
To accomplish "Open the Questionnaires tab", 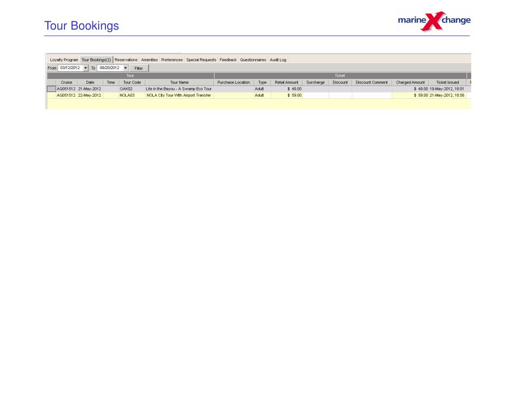I will point(253,60).
